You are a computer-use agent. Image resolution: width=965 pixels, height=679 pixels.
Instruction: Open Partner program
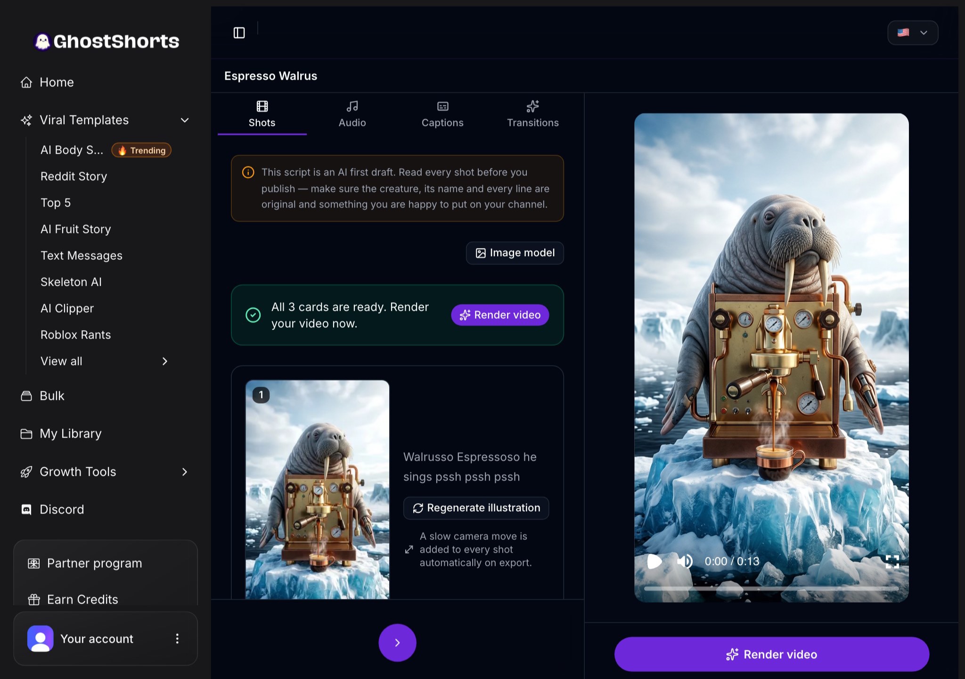(85, 563)
